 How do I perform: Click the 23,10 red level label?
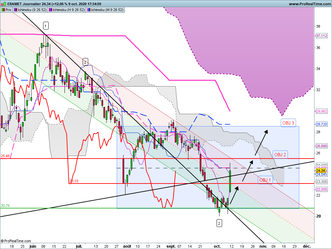[74, 181]
